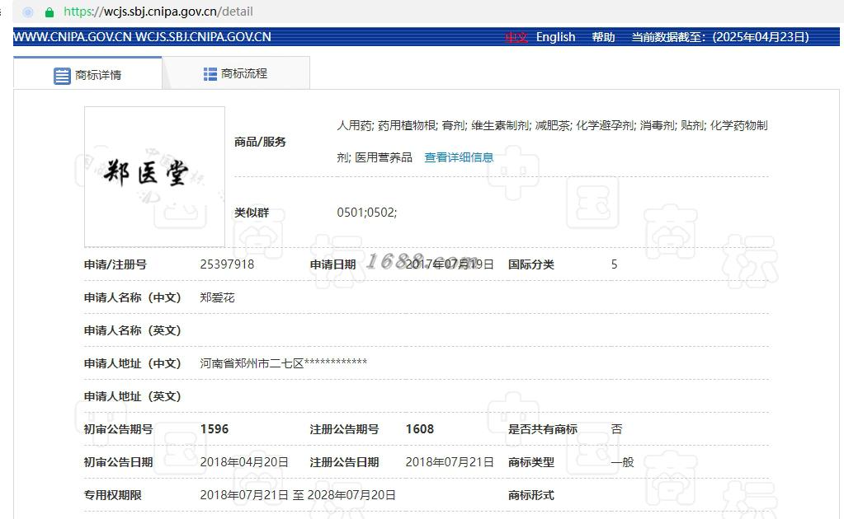Click the 申请人名称（中文） label
This screenshot has width=844, height=519.
(x=132, y=297)
